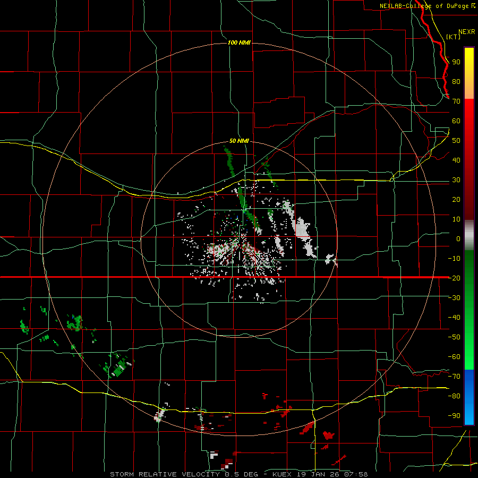
Task: Select the -20 scale label
Action: point(454,278)
